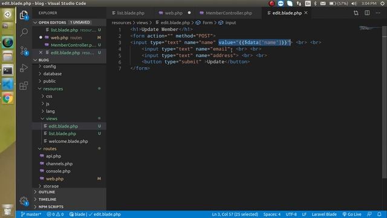The image size is (387, 218).
Task: Click the views breadcrumb segment
Action: (x=142, y=23)
